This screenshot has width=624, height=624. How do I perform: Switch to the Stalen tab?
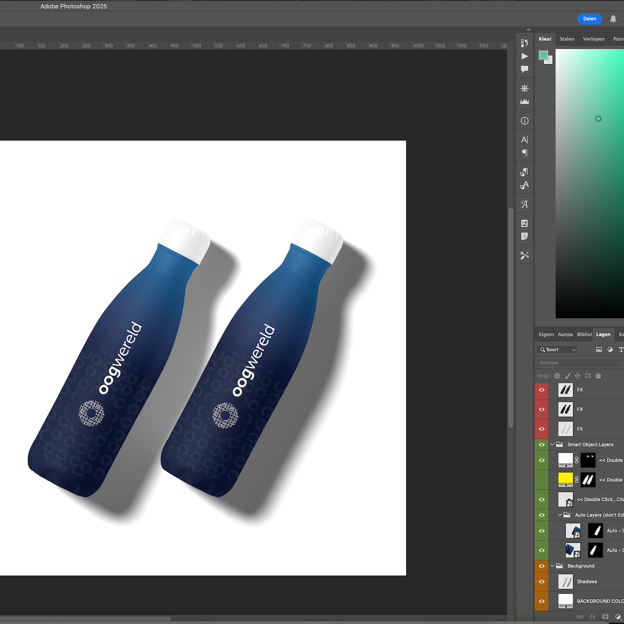567,39
